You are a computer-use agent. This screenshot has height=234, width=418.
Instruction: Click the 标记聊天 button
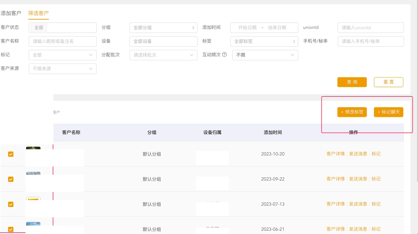click(x=389, y=112)
